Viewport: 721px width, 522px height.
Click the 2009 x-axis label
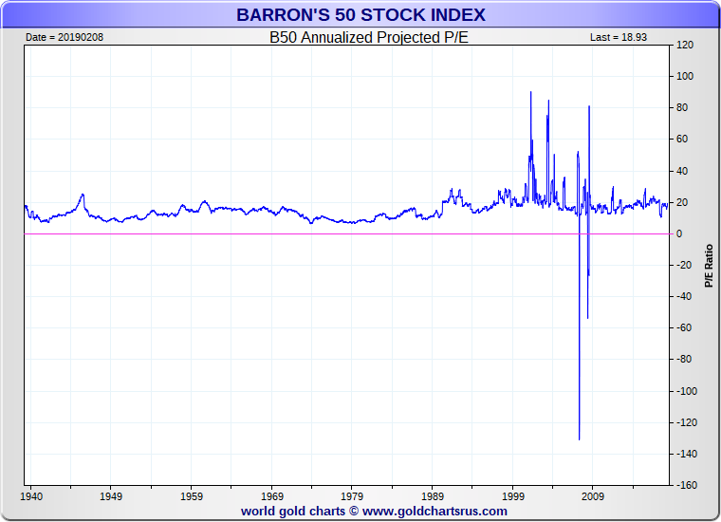click(x=593, y=496)
